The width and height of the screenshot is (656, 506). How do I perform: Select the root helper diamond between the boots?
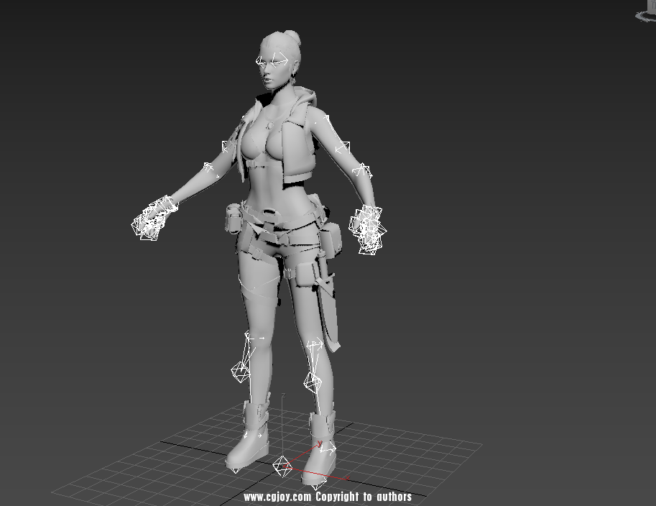click(283, 466)
